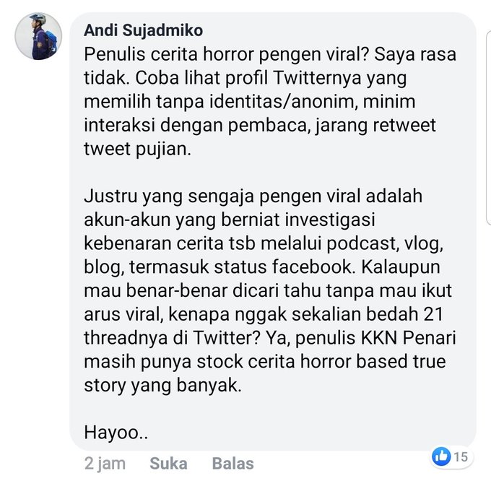The height and width of the screenshot is (481, 491).
Task: Click the Andi Sujadmiko name link
Action: (144, 30)
